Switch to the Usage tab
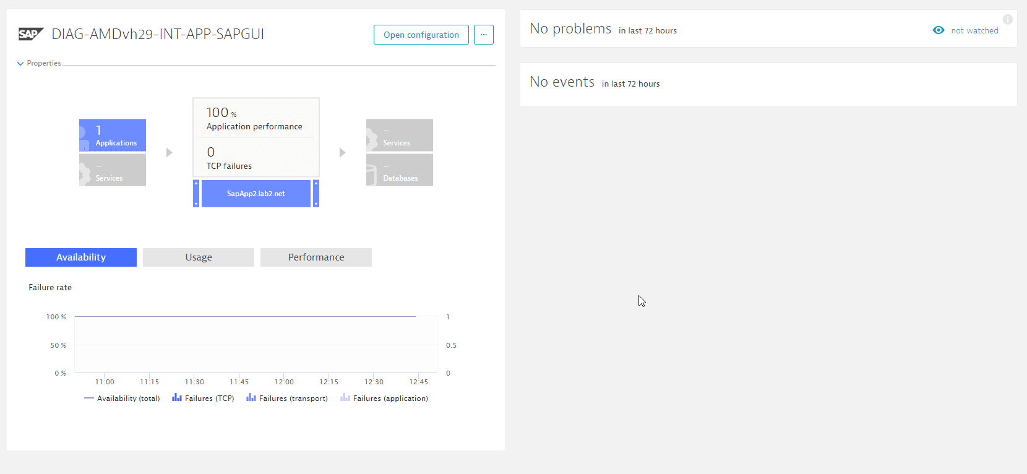 (x=199, y=257)
